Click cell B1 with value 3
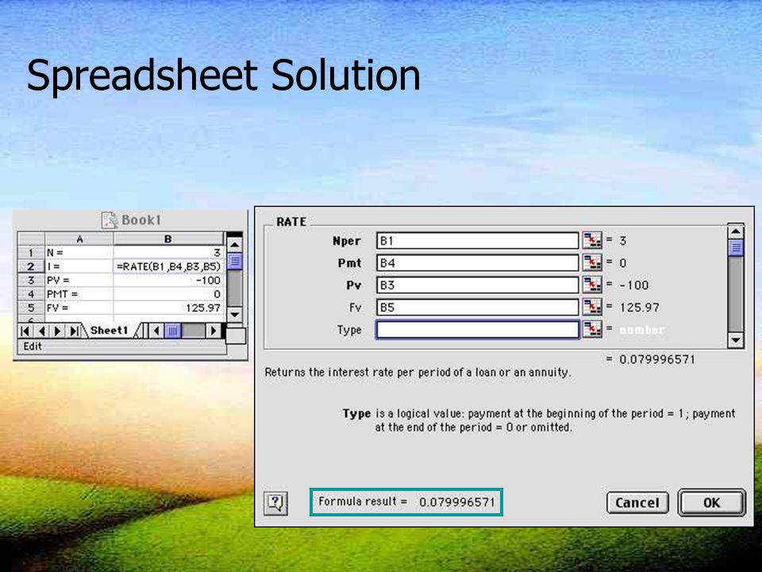Viewport: 762px width, 572px height. coord(168,253)
